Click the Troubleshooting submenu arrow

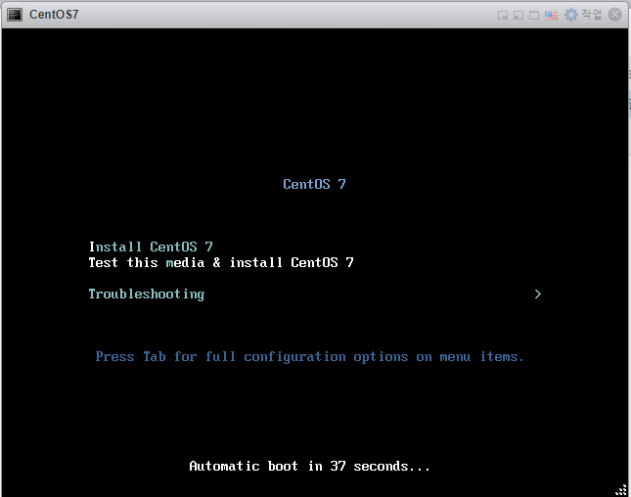click(x=538, y=294)
